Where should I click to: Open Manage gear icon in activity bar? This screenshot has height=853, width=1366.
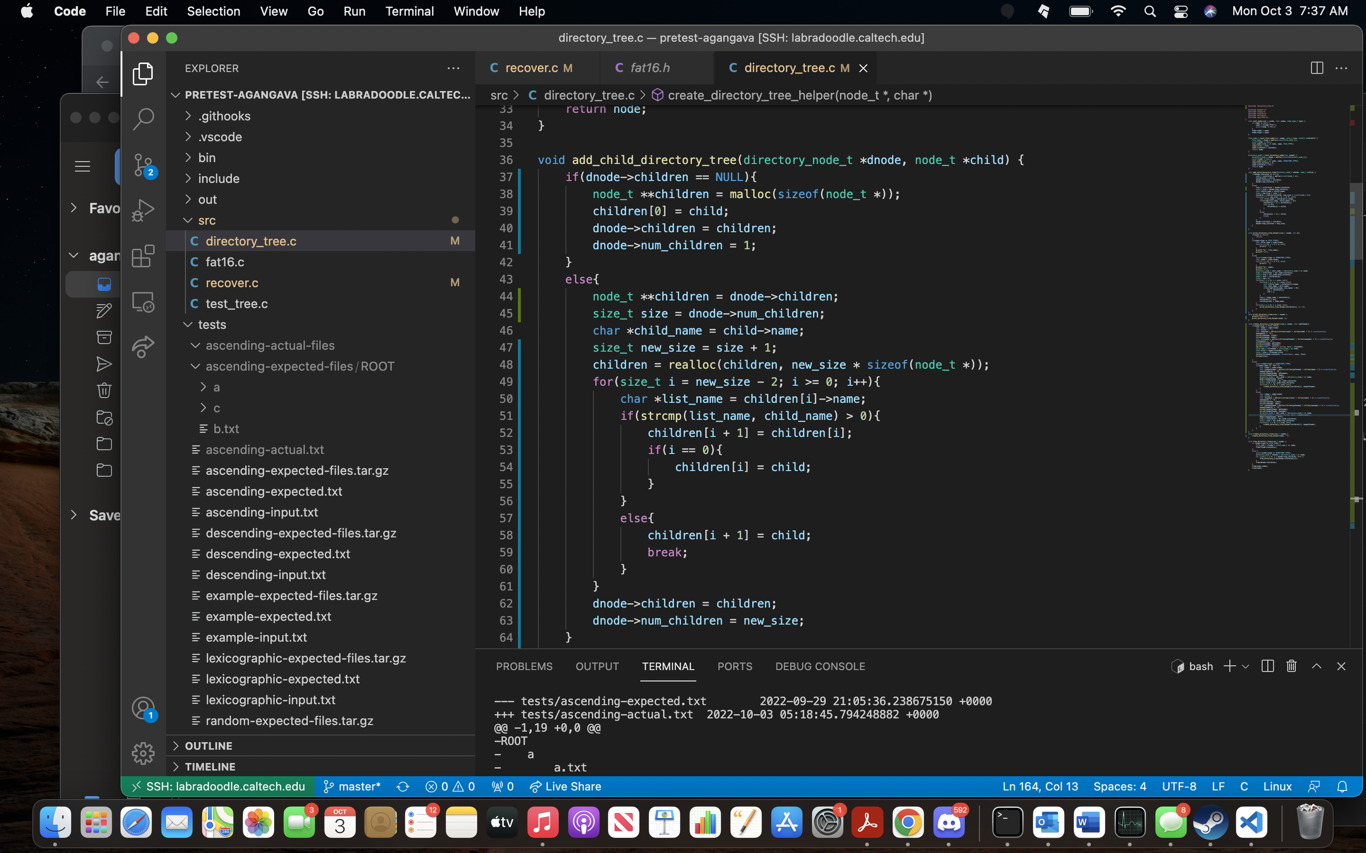pos(143,753)
